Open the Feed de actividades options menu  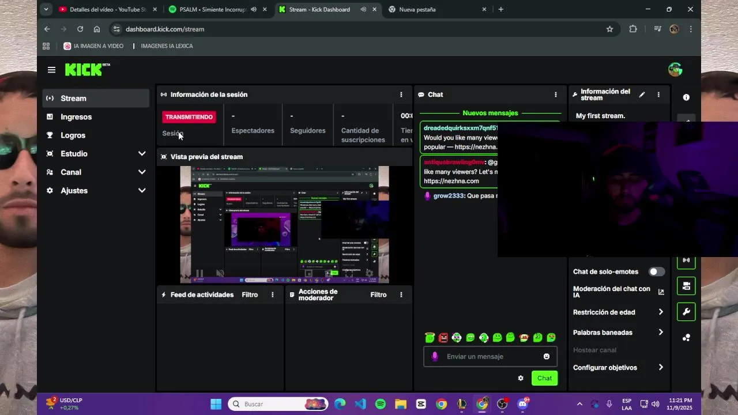pos(273,295)
